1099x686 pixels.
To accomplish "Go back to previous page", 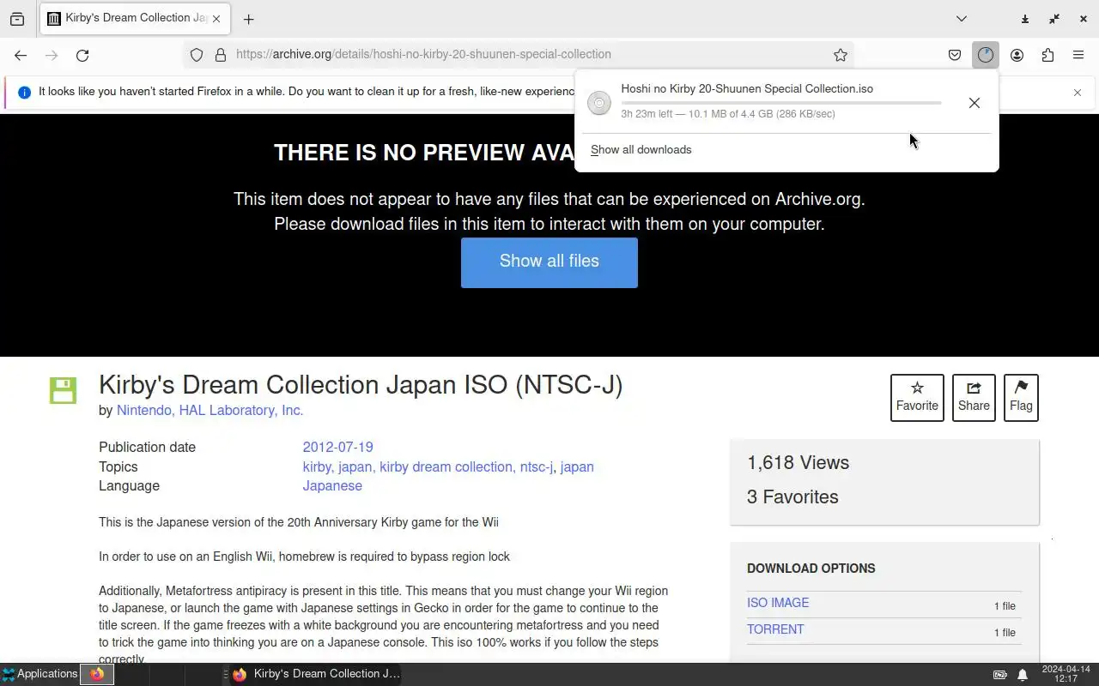I will pyautogui.click(x=21, y=55).
